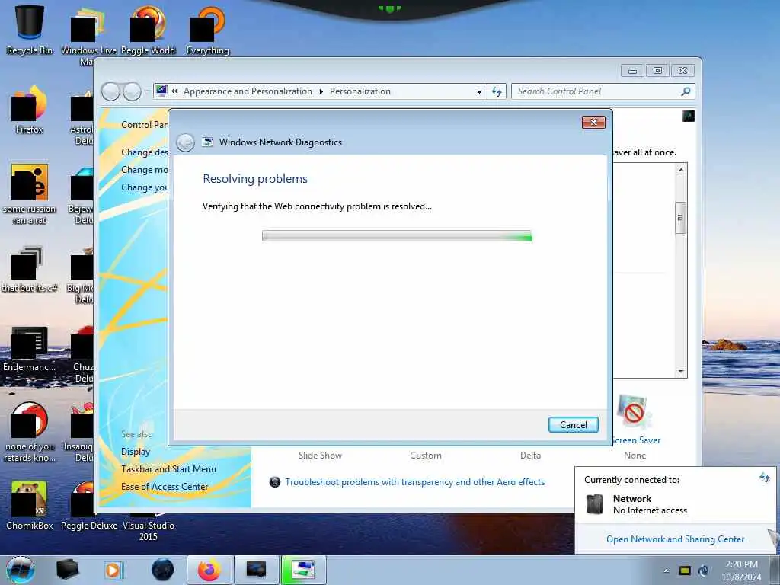Screen dimensions: 780x585
Task: Go back in Control Panel window
Action: tap(110, 91)
